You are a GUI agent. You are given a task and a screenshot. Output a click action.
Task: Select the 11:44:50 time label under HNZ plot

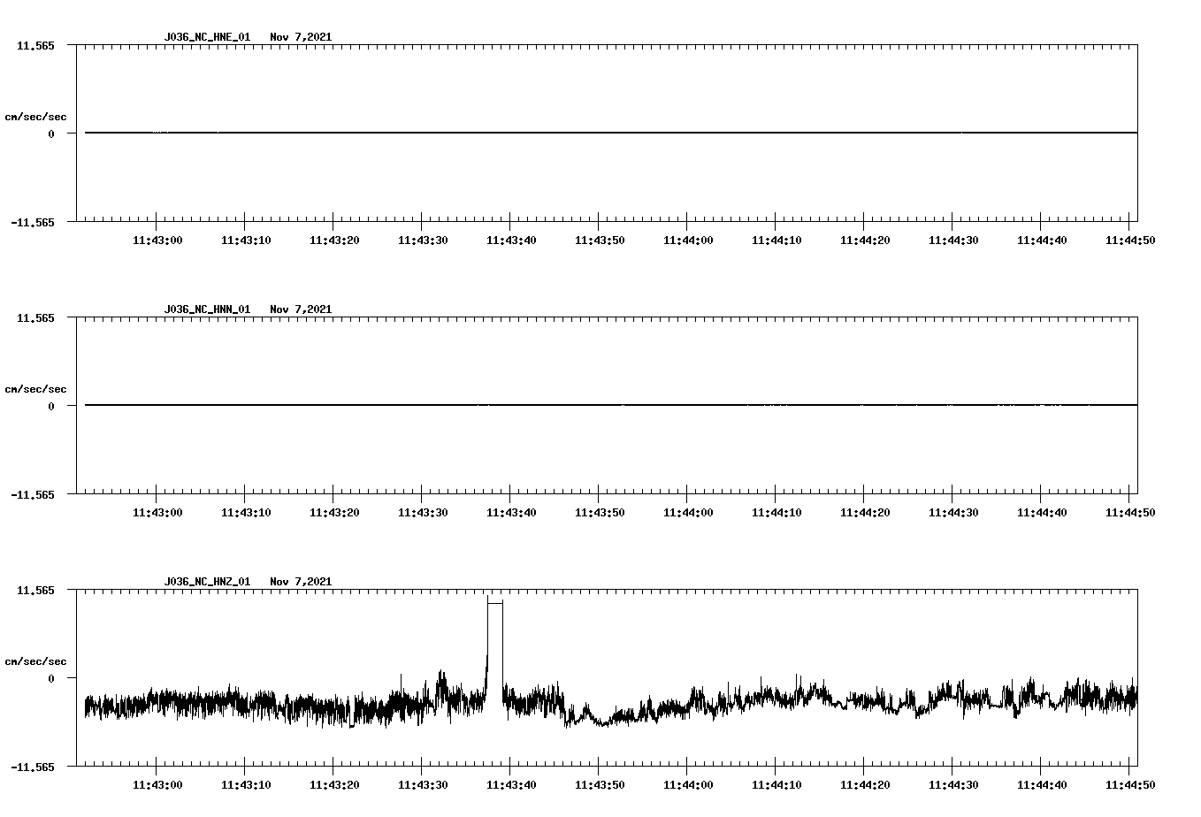coord(1130,785)
